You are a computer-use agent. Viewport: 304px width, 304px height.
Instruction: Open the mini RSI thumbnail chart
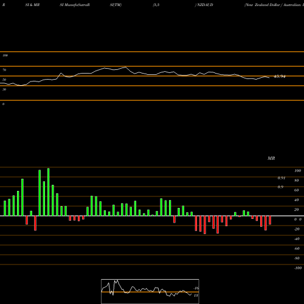click(150, 291)
